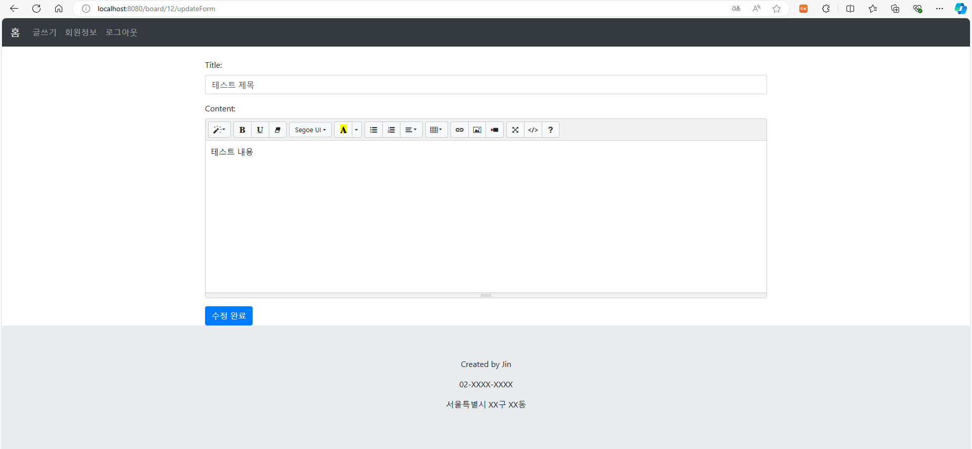Click the '02-XXXX-XXXX' phone text
Screen dimensions: 972x449
(x=486, y=385)
